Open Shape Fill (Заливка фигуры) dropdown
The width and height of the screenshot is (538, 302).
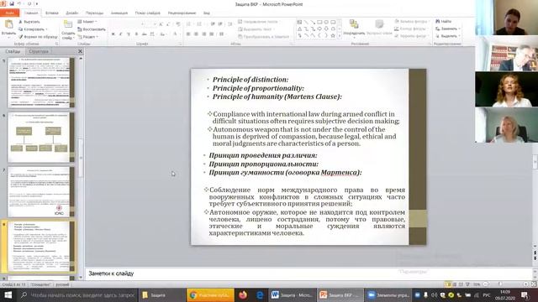[412, 21]
